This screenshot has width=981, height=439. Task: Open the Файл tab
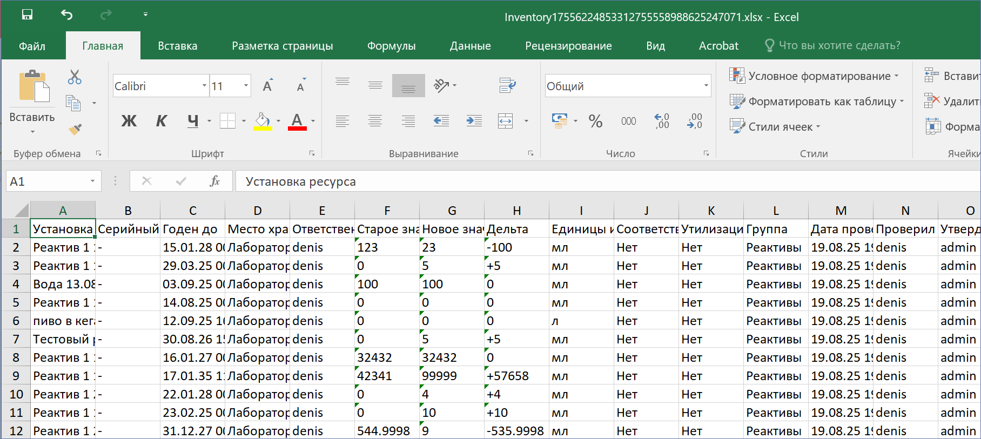click(32, 46)
